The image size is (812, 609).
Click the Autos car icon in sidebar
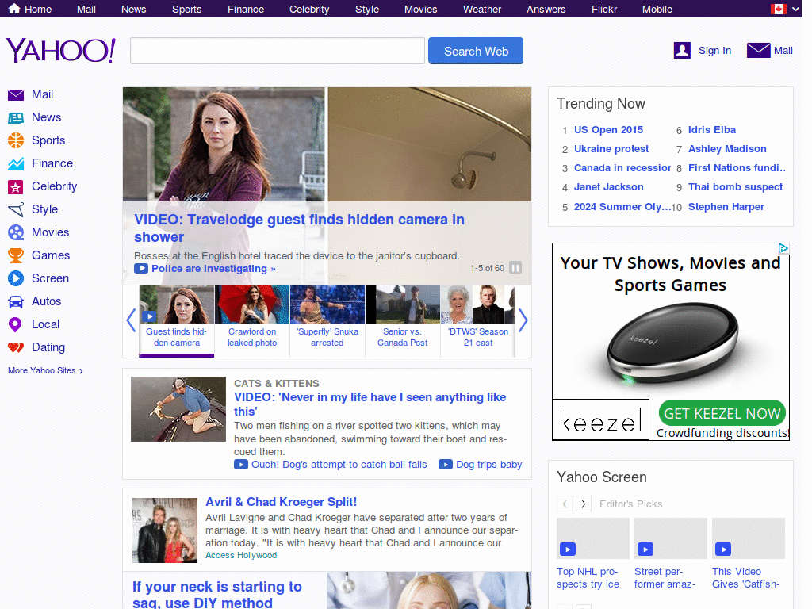(x=16, y=301)
